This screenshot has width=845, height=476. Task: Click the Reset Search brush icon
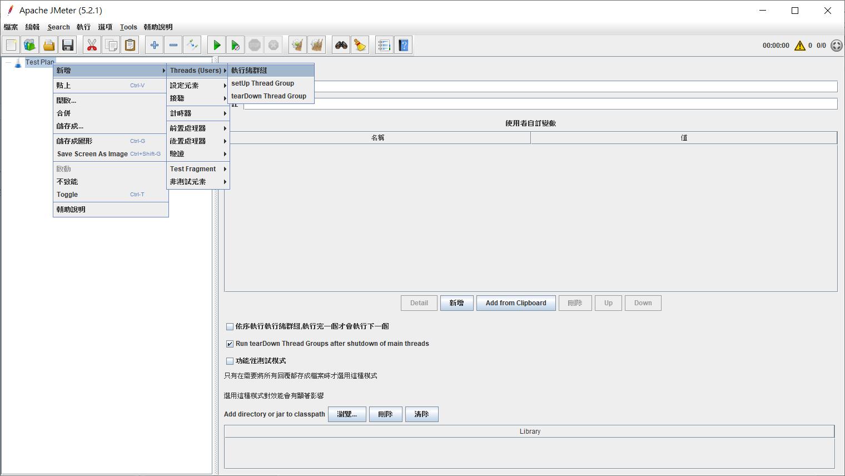coord(360,45)
